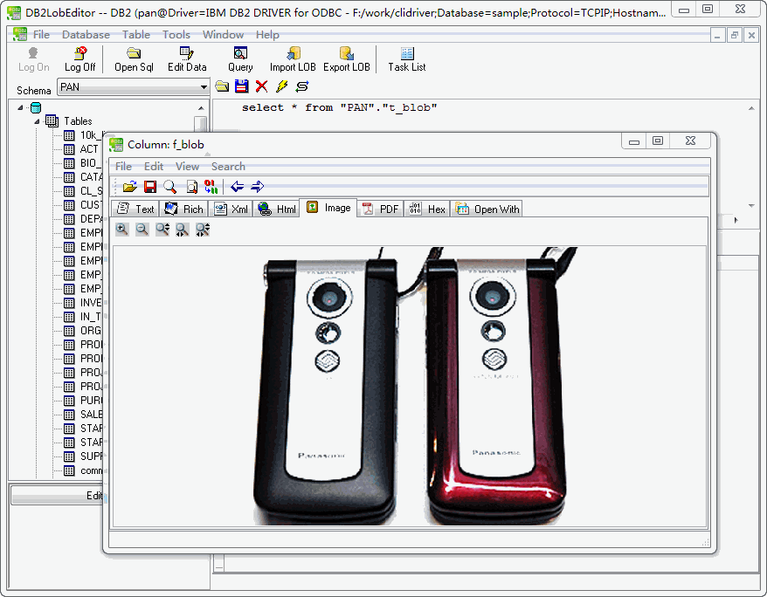Collapse the database root node
Screen dimensions: 767x597
[21, 107]
